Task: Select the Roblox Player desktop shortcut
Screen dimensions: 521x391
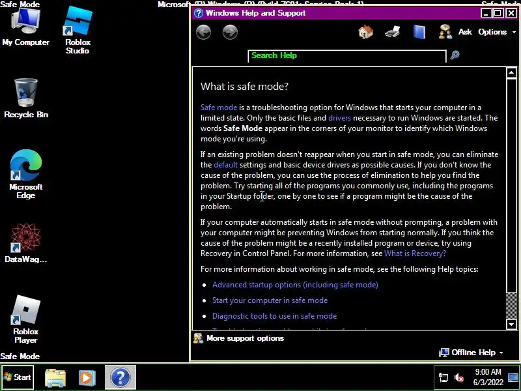Action: point(26,319)
